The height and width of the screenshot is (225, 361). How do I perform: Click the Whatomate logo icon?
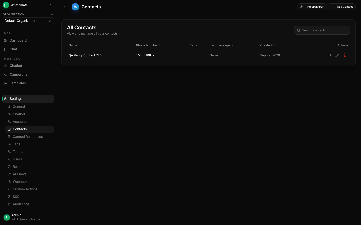6,5
